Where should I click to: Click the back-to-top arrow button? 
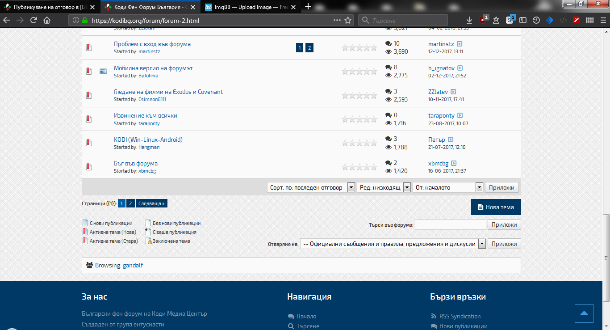tap(584, 313)
